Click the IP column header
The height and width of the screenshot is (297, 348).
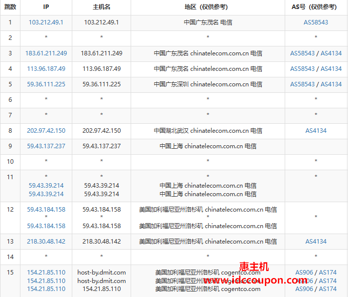(x=46, y=7)
